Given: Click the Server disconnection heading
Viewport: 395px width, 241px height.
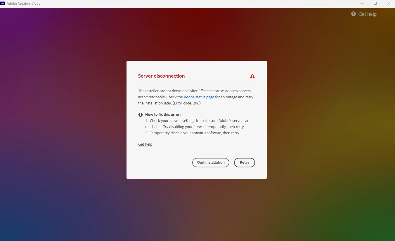Looking at the screenshot, I should click(161, 76).
